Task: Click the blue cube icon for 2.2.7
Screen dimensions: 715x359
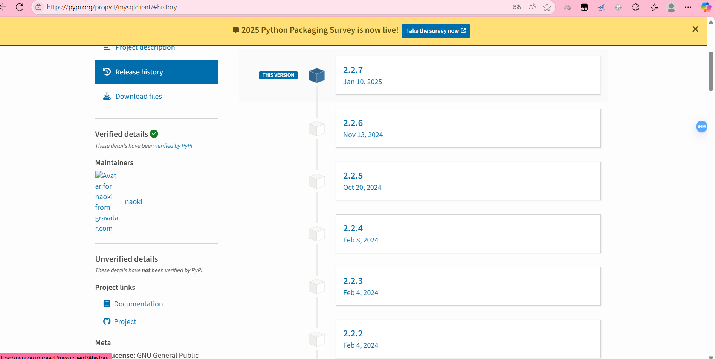Action: pyautogui.click(x=317, y=76)
